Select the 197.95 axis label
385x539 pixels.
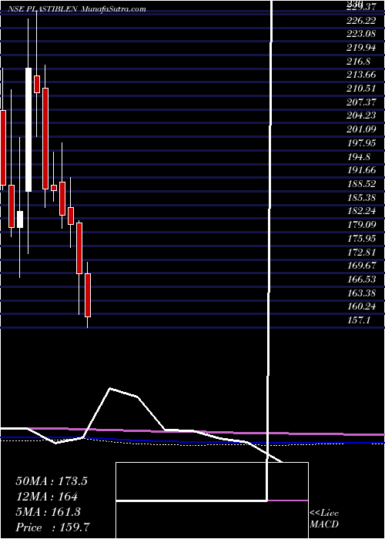363,144
